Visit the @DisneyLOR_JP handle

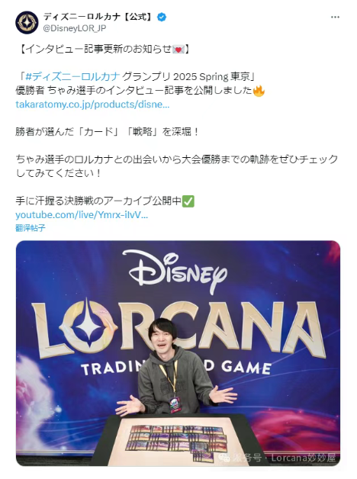[75, 28]
